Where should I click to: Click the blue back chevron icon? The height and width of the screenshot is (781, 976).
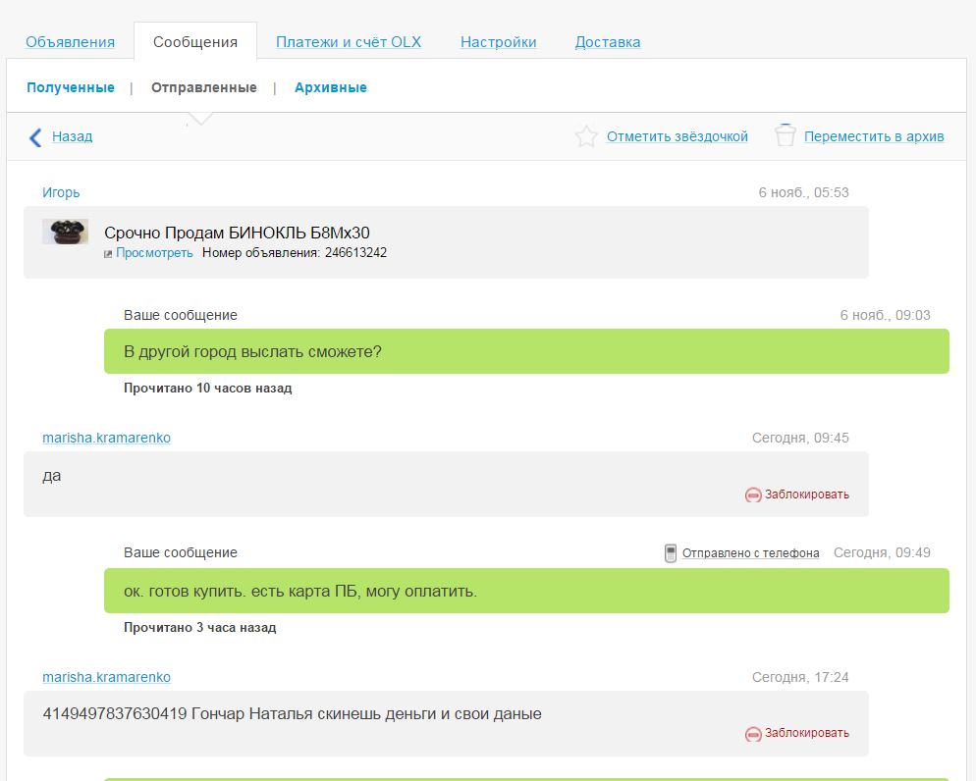[x=35, y=136]
